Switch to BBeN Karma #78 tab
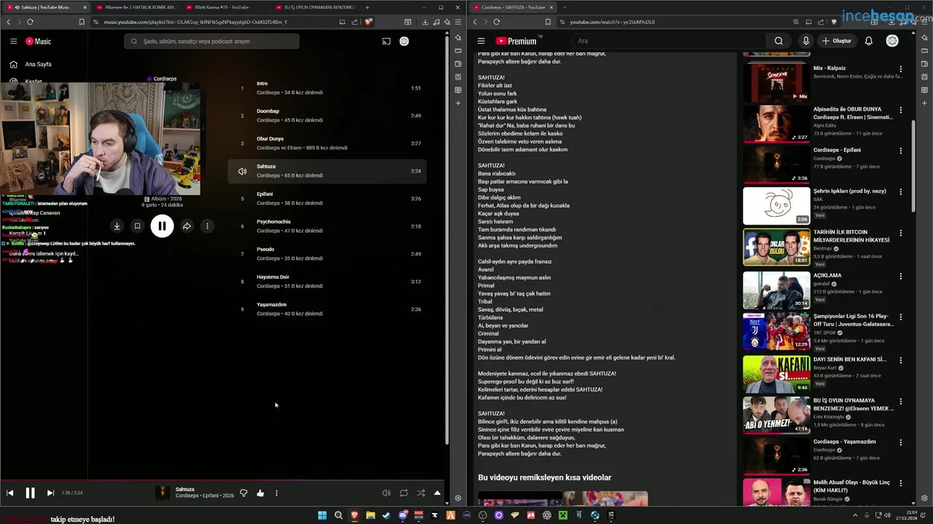The height and width of the screenshot is (524, 933). pos(226,7)
